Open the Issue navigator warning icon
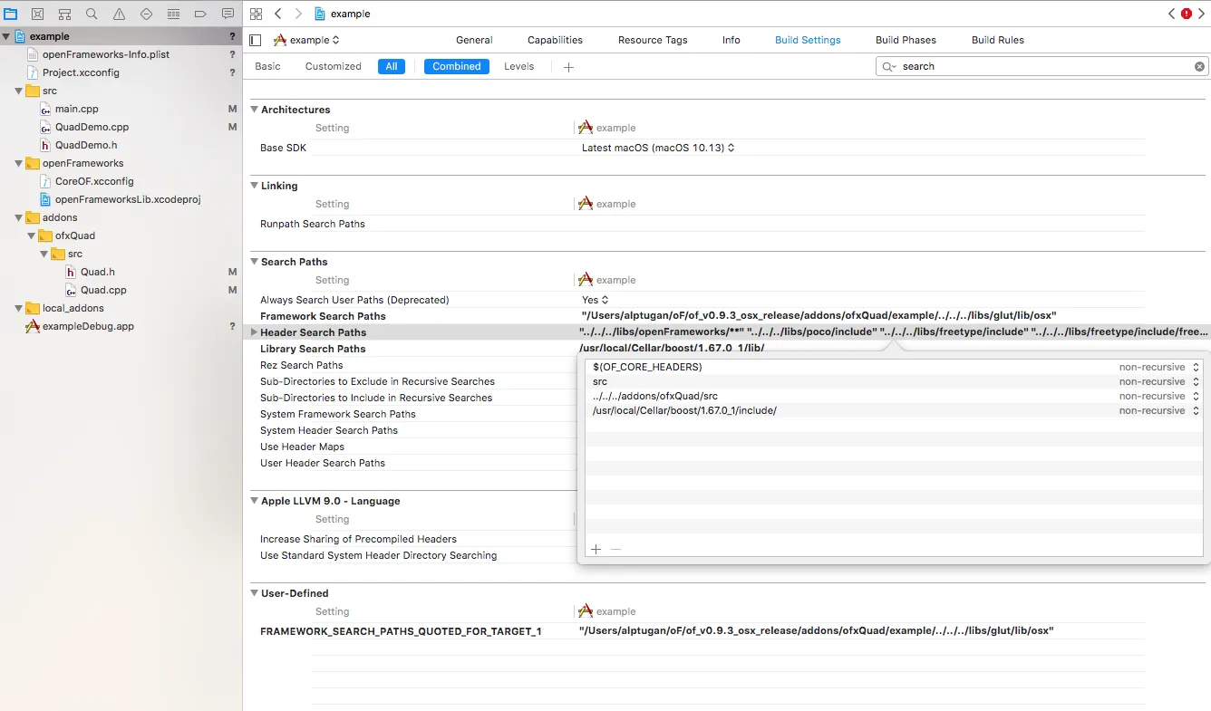 pyautogui.click(x=119, y=14)
